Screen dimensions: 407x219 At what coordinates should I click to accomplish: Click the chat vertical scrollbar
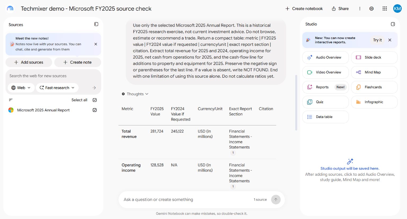point(296,103)
